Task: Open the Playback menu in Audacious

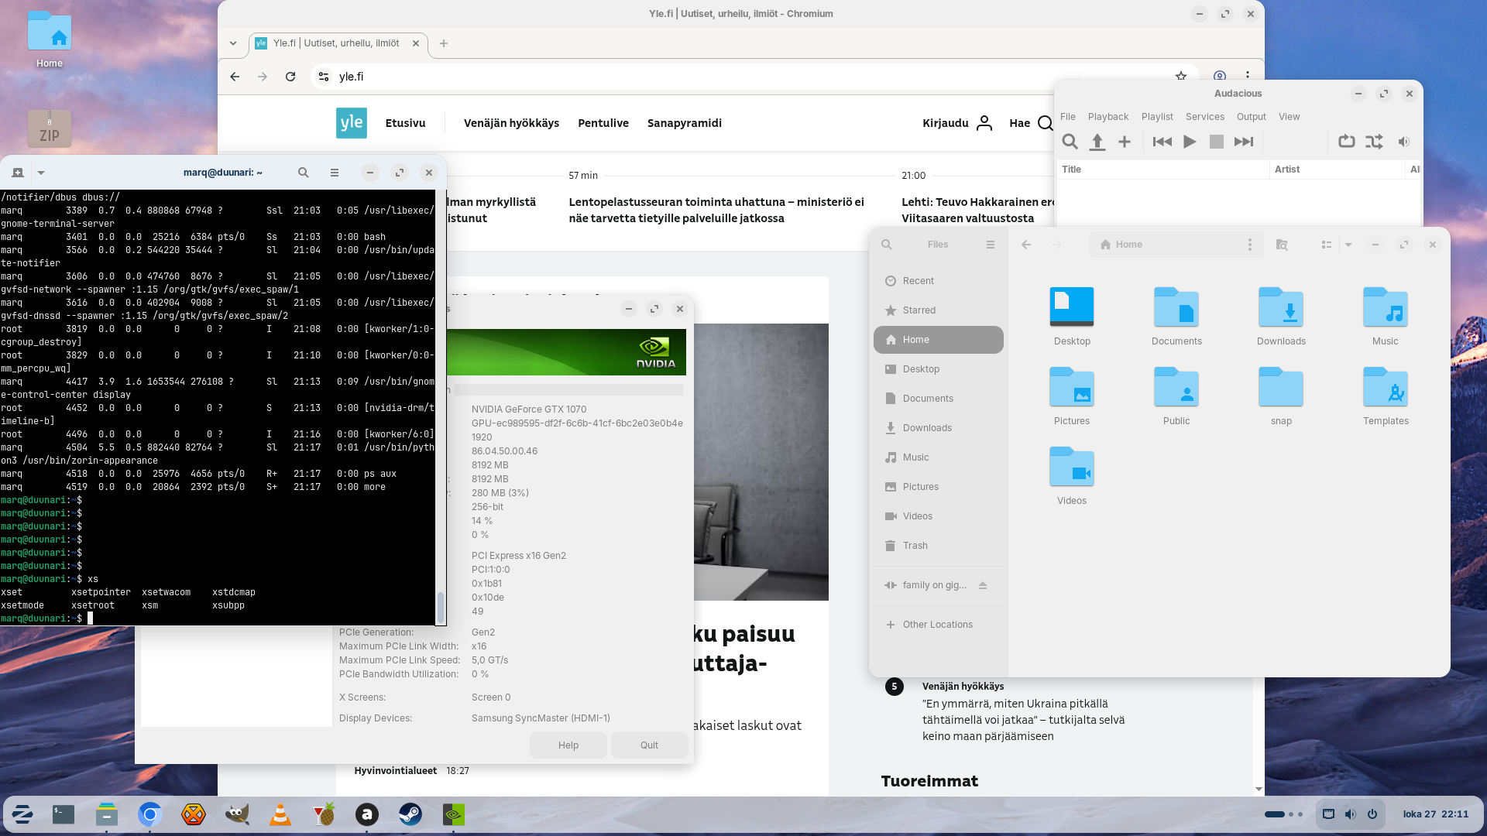Action: [x=1108, y=117]
